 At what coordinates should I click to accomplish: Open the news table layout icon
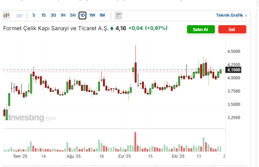coord(118,15)
